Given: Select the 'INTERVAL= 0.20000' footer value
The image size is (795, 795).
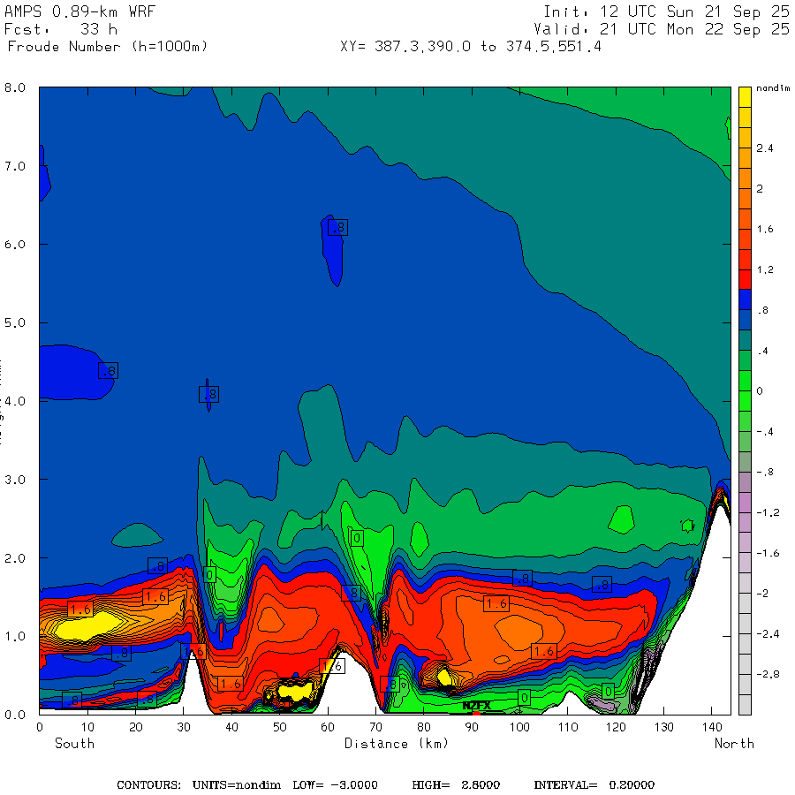Looking at the screenshot, I should pos(594,785).
